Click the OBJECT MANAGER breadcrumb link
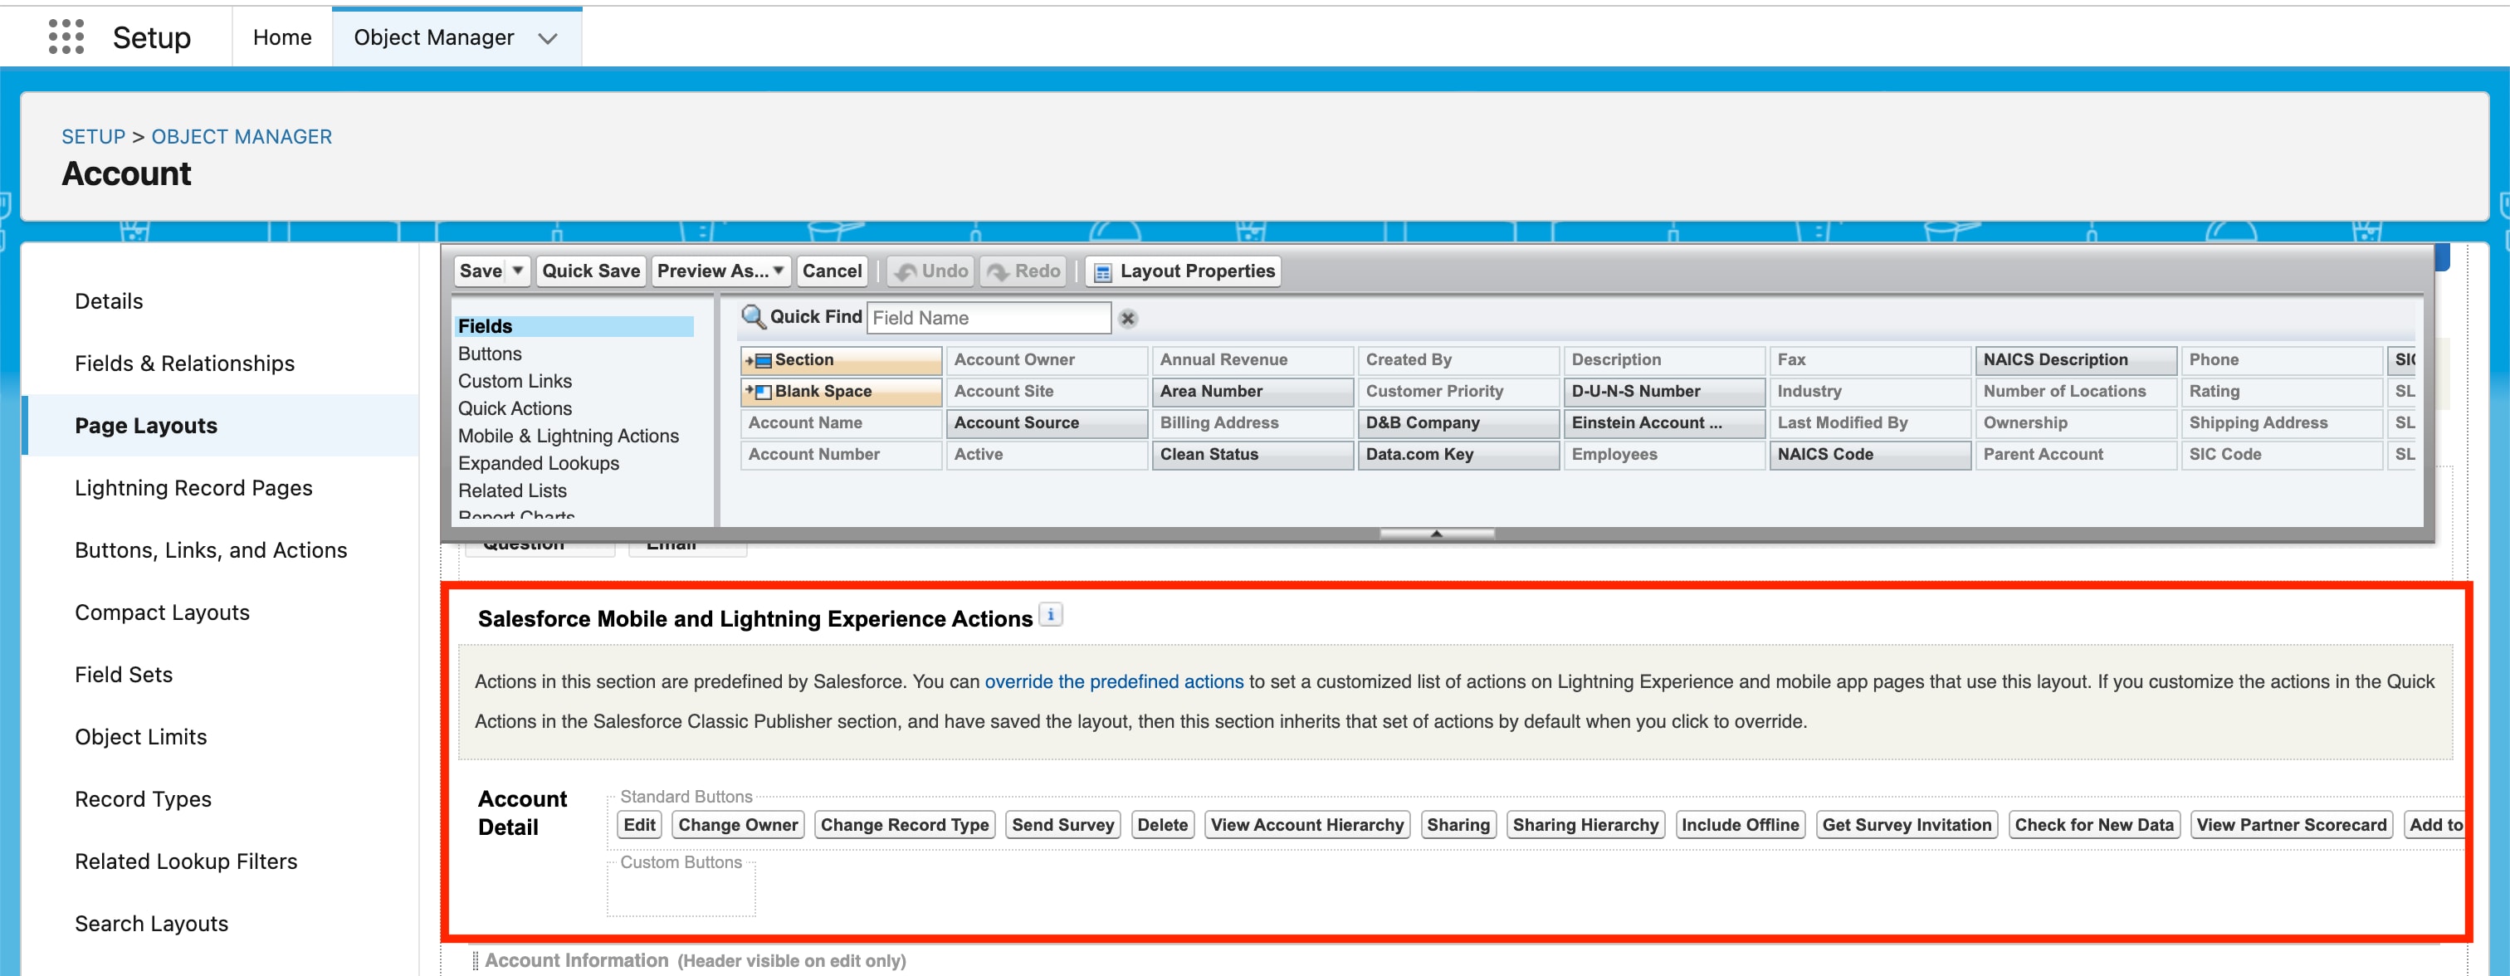The image size is (2510, 976). [x=242, y=137]
